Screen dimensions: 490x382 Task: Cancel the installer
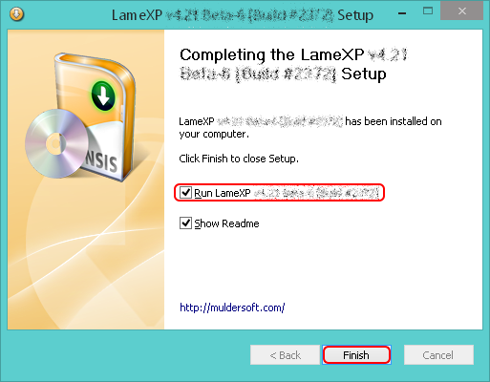tap(438, 355)
